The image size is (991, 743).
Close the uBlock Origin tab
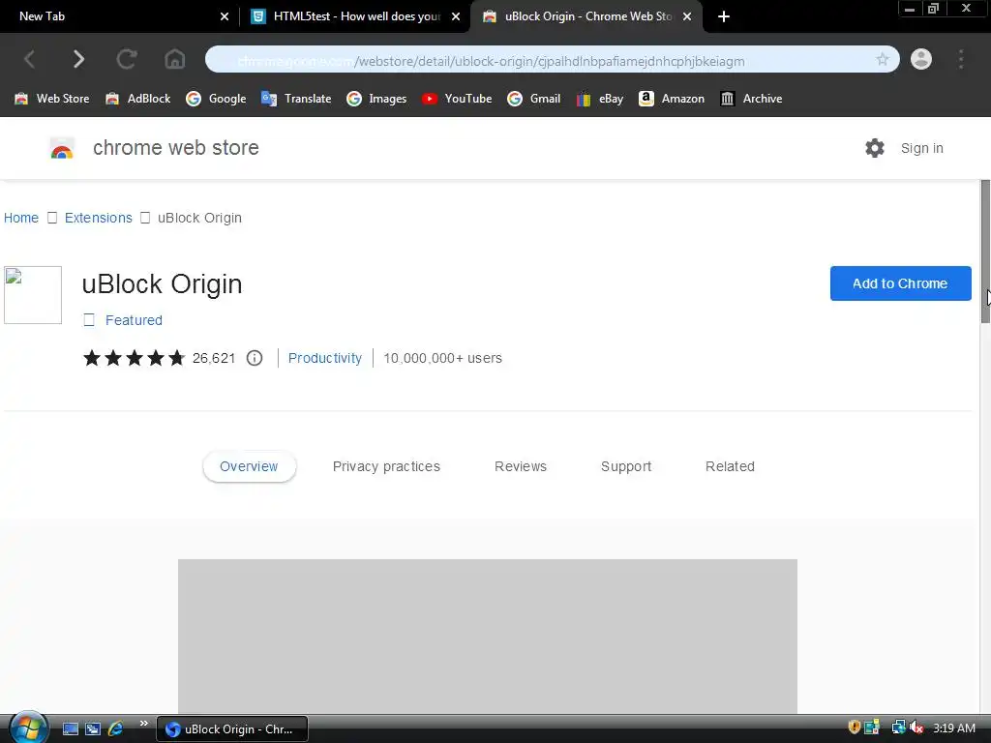pos(687,16)
